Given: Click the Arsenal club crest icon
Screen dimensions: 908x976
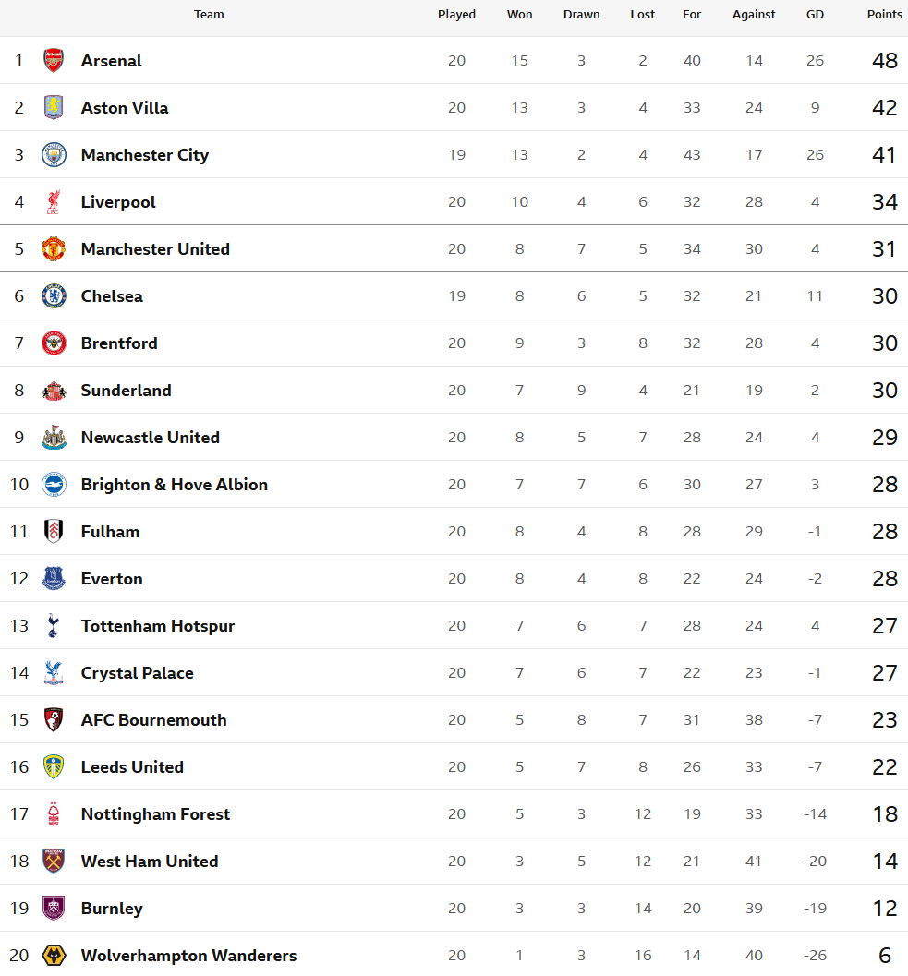Looking at the screenshot, I should tap(54, 61).
